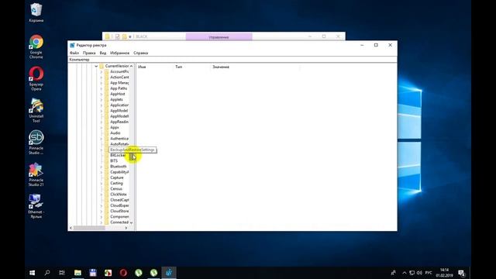Select the BITS registry key
Image resolution: width=496 pixels, height=279 pixels.
pyautogui.click(x=114, y=161)
